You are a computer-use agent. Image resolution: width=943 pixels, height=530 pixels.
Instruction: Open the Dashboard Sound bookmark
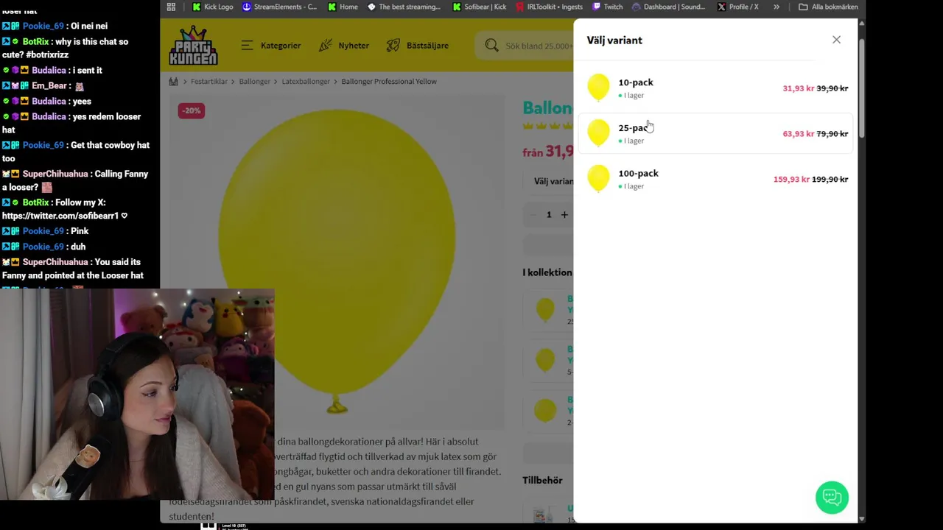coord(668,7)
